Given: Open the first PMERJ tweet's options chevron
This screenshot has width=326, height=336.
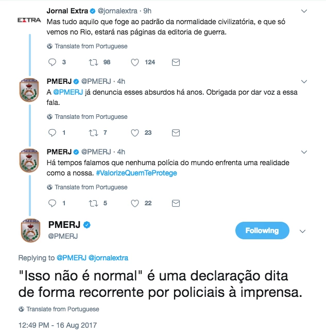Looking at the screenshot, I should [304, 81].
